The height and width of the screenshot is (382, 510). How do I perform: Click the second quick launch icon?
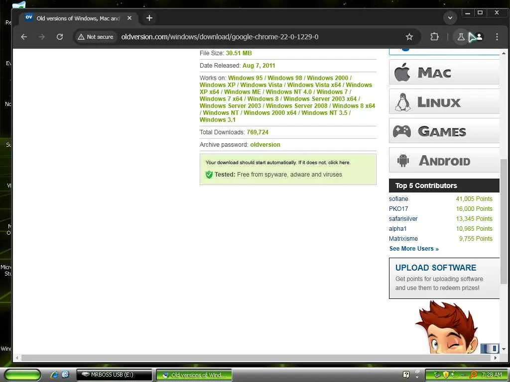(65, 375)
